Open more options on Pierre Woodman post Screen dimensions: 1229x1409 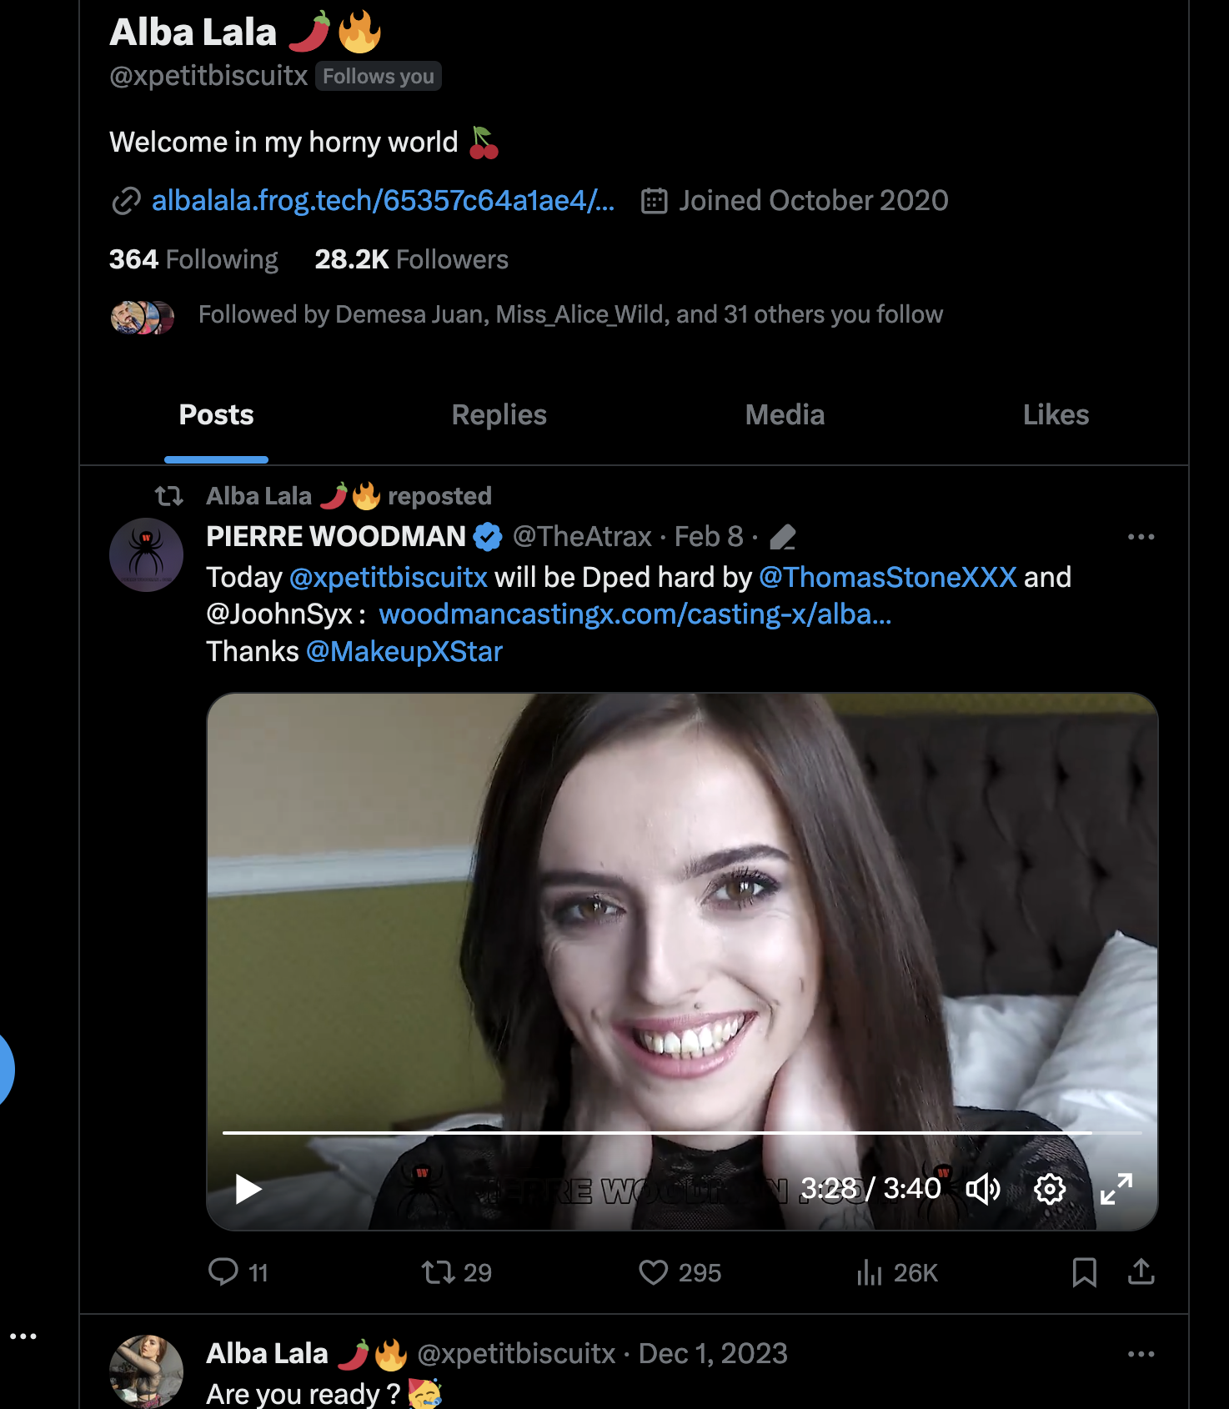pyautogui.click(x=1141, y=537)
